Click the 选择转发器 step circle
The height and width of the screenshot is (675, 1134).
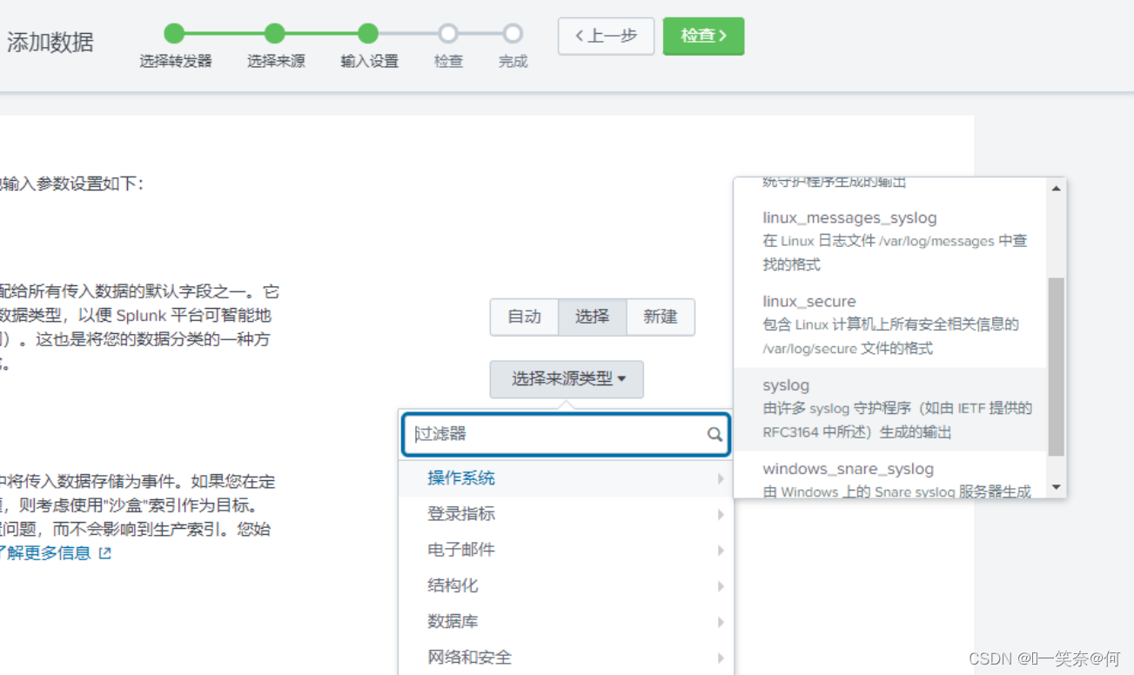tap(175, 34)
